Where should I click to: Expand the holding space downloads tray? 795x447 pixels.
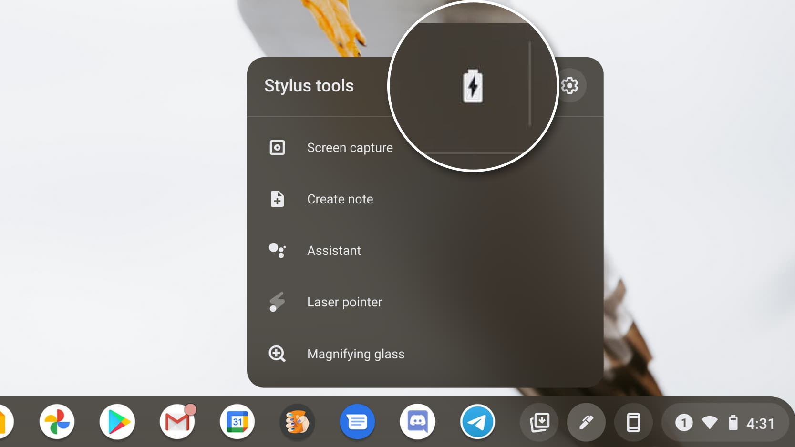pyautogui.click(x=539, y=422)
